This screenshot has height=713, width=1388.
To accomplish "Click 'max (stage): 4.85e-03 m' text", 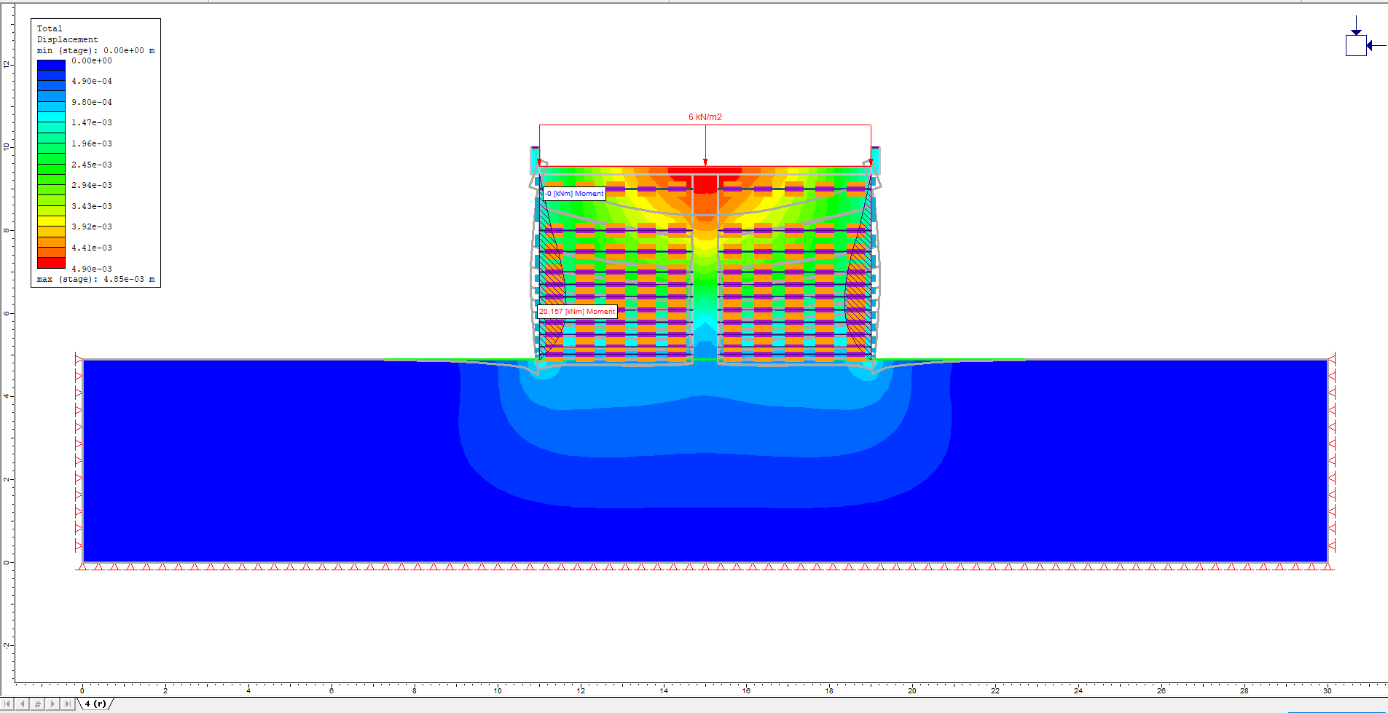I will click(x=96, y=280).
